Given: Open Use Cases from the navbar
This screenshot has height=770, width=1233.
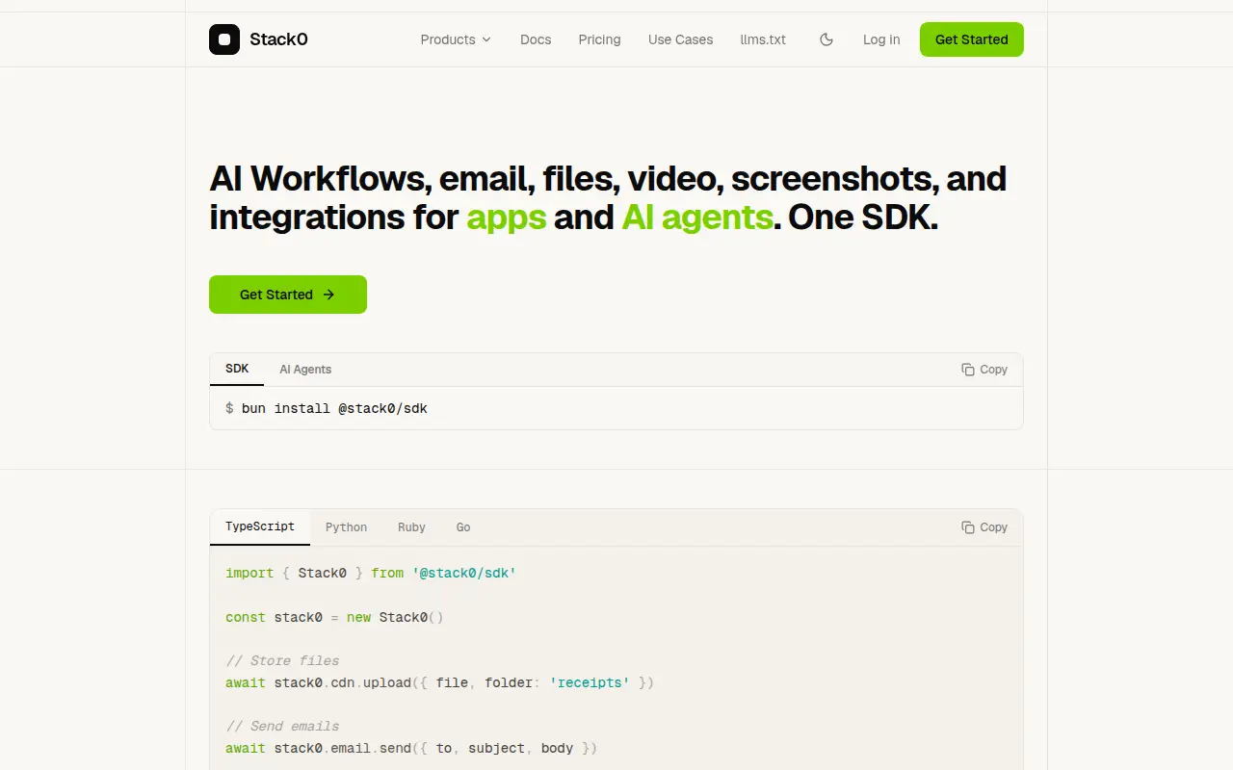Looking at the screenshot, I should tap(680, 39).
